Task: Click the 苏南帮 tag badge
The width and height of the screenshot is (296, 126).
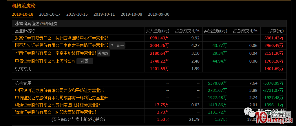Action: 103,54
